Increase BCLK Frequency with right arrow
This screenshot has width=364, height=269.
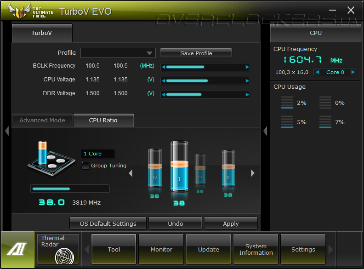(247, 67)
